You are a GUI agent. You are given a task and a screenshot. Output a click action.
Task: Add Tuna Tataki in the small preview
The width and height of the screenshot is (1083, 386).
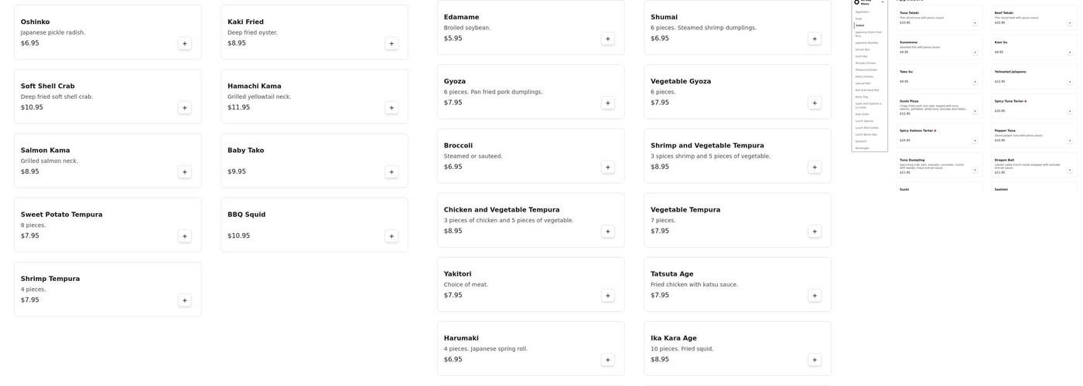pos(975,23)
